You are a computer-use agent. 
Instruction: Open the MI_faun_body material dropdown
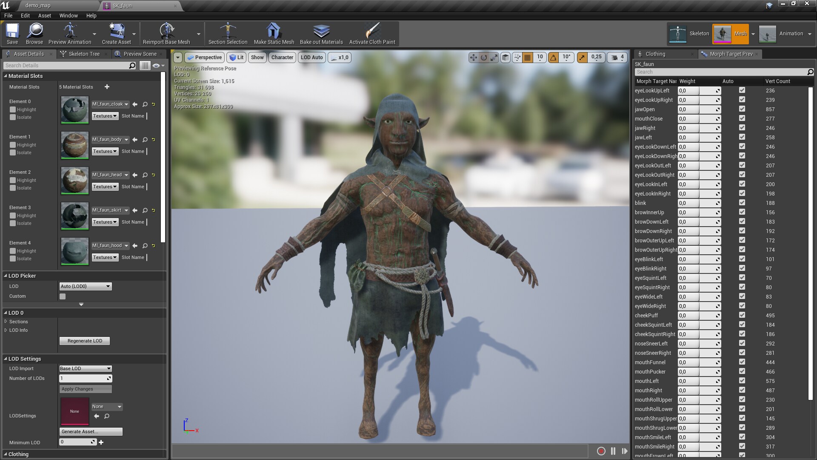pos(109,139)
